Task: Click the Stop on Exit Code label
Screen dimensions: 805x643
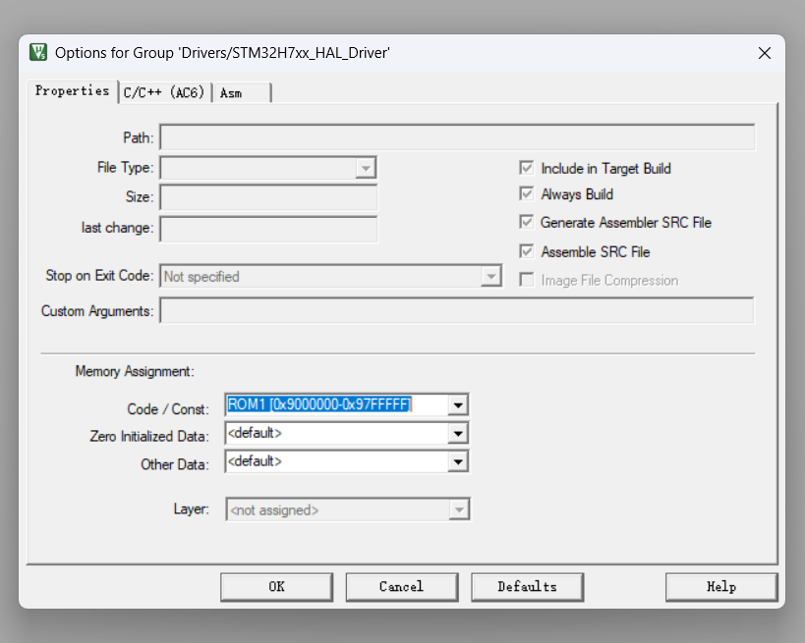Action: click(x=99, y=276)
